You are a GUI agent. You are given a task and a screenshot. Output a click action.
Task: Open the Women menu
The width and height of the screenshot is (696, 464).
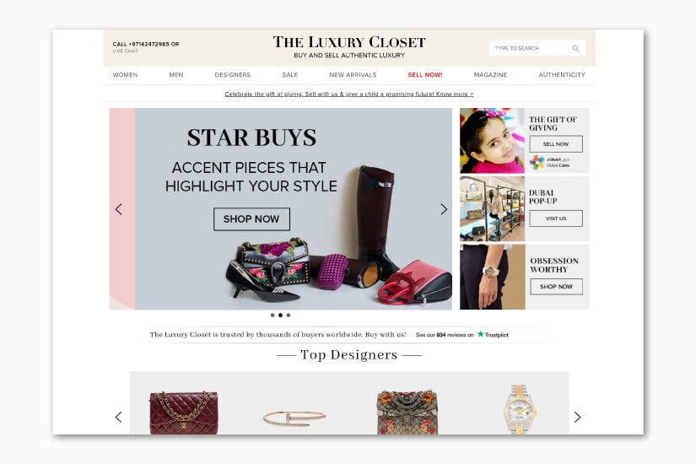point(125,74)
